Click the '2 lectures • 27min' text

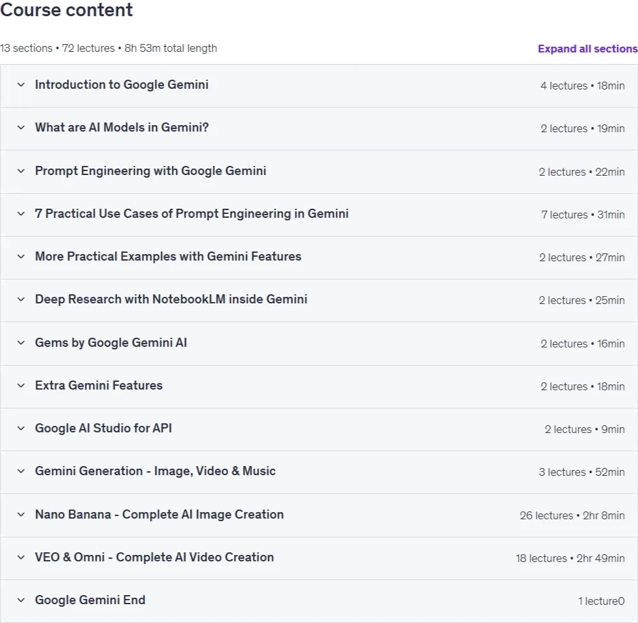coord(582,257)
